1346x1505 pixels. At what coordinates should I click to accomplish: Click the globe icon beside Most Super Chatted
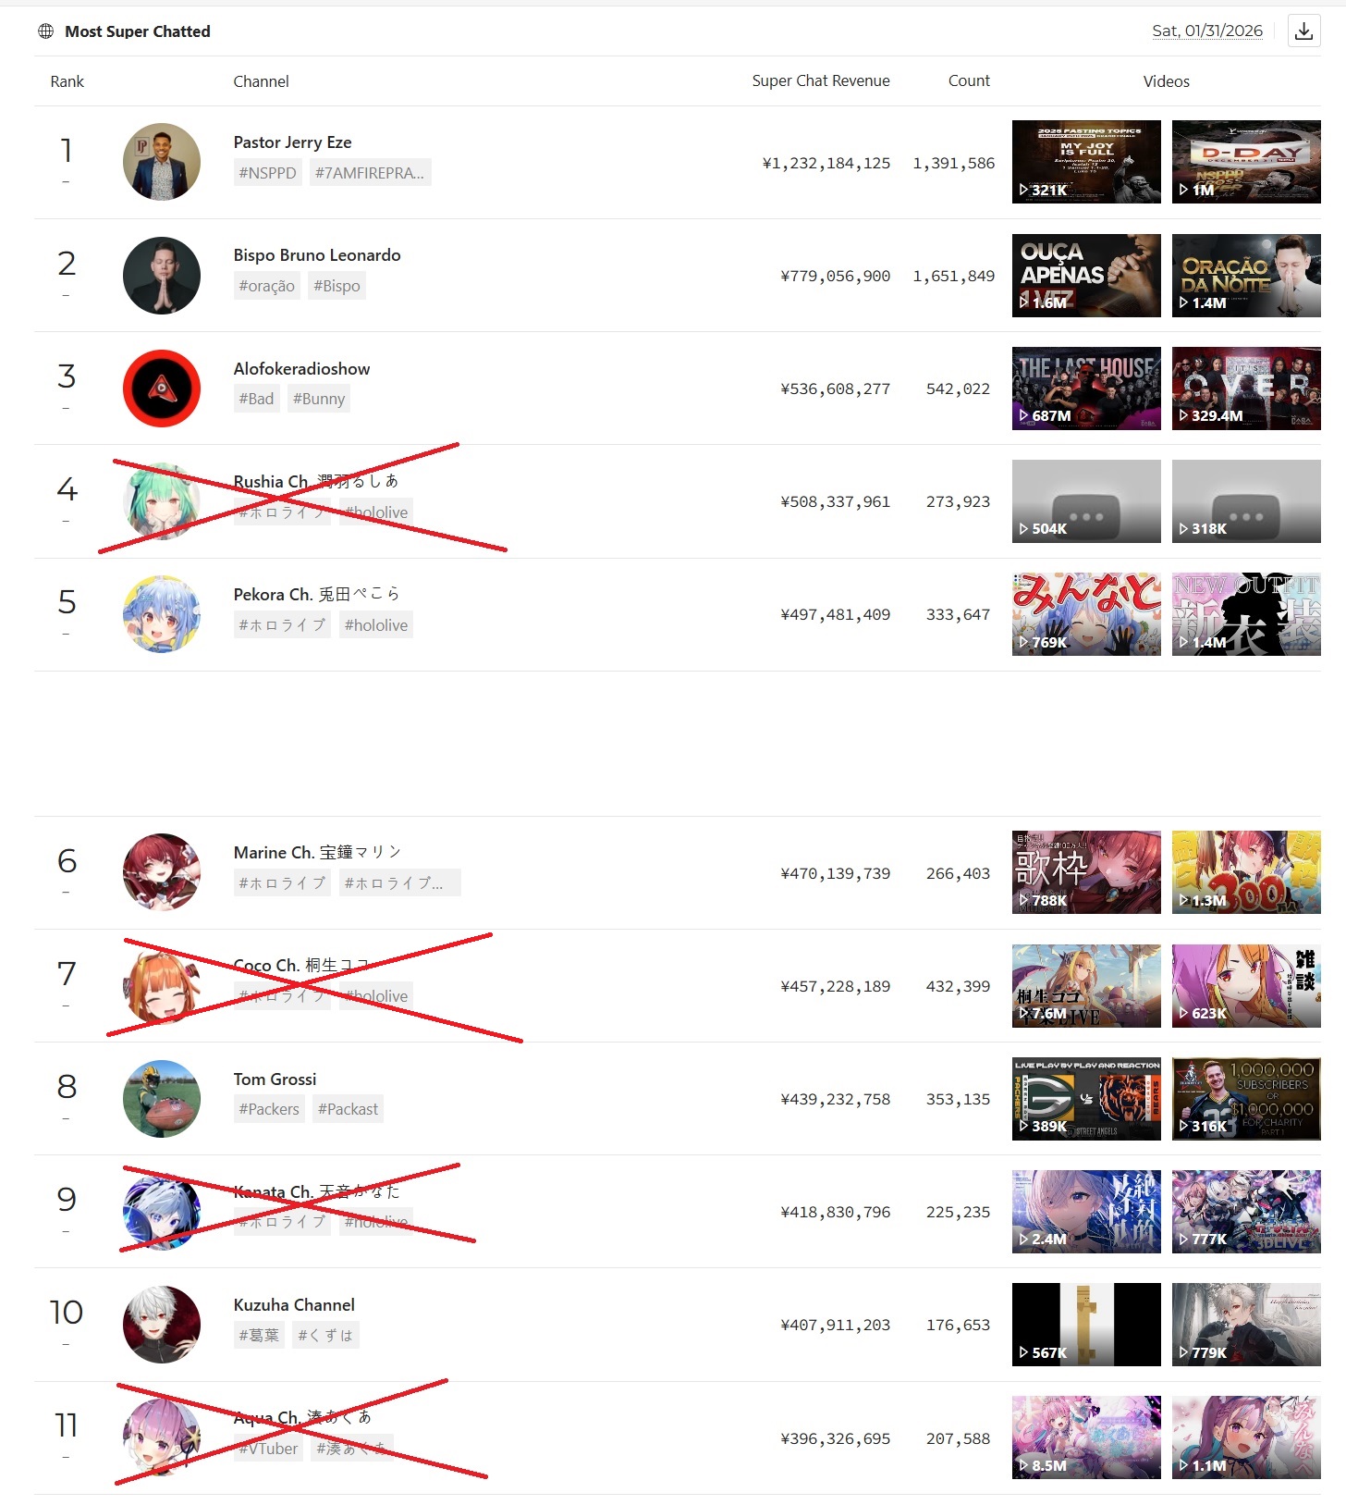[45, 31]
